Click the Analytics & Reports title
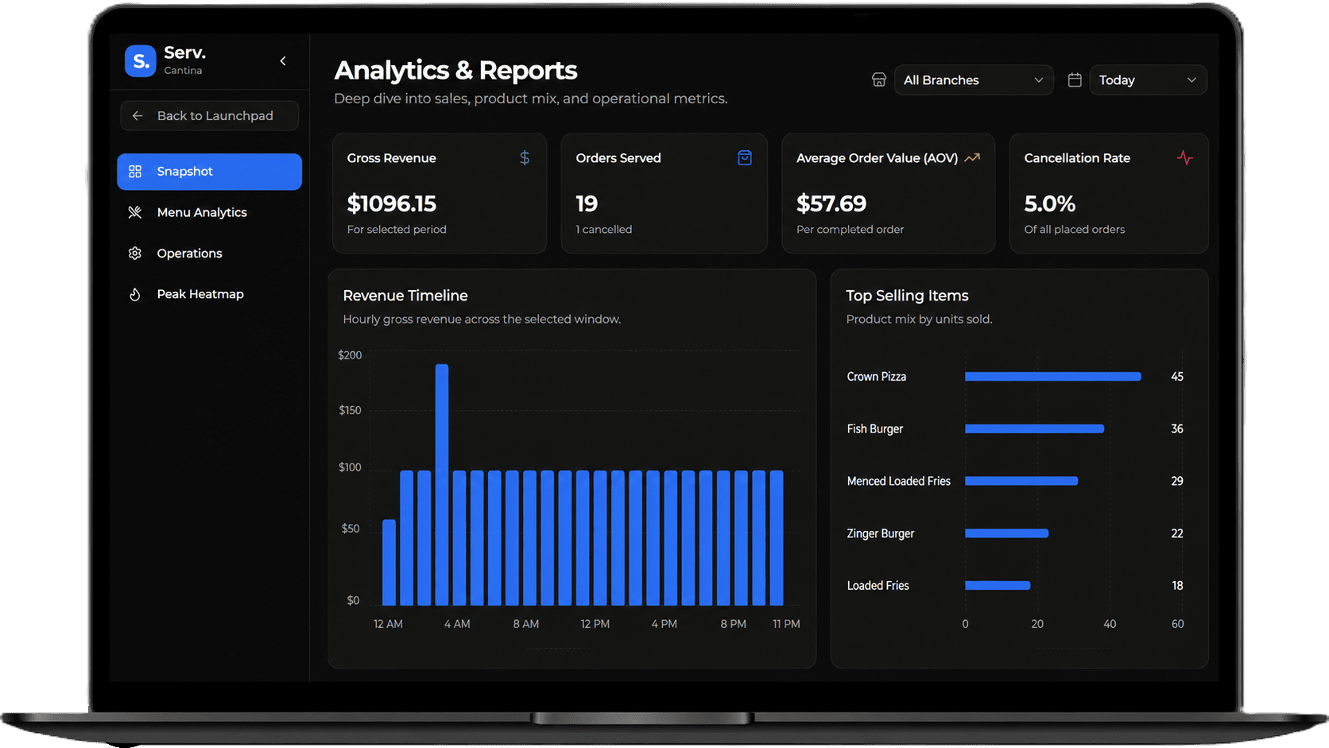 coord(455,71)
